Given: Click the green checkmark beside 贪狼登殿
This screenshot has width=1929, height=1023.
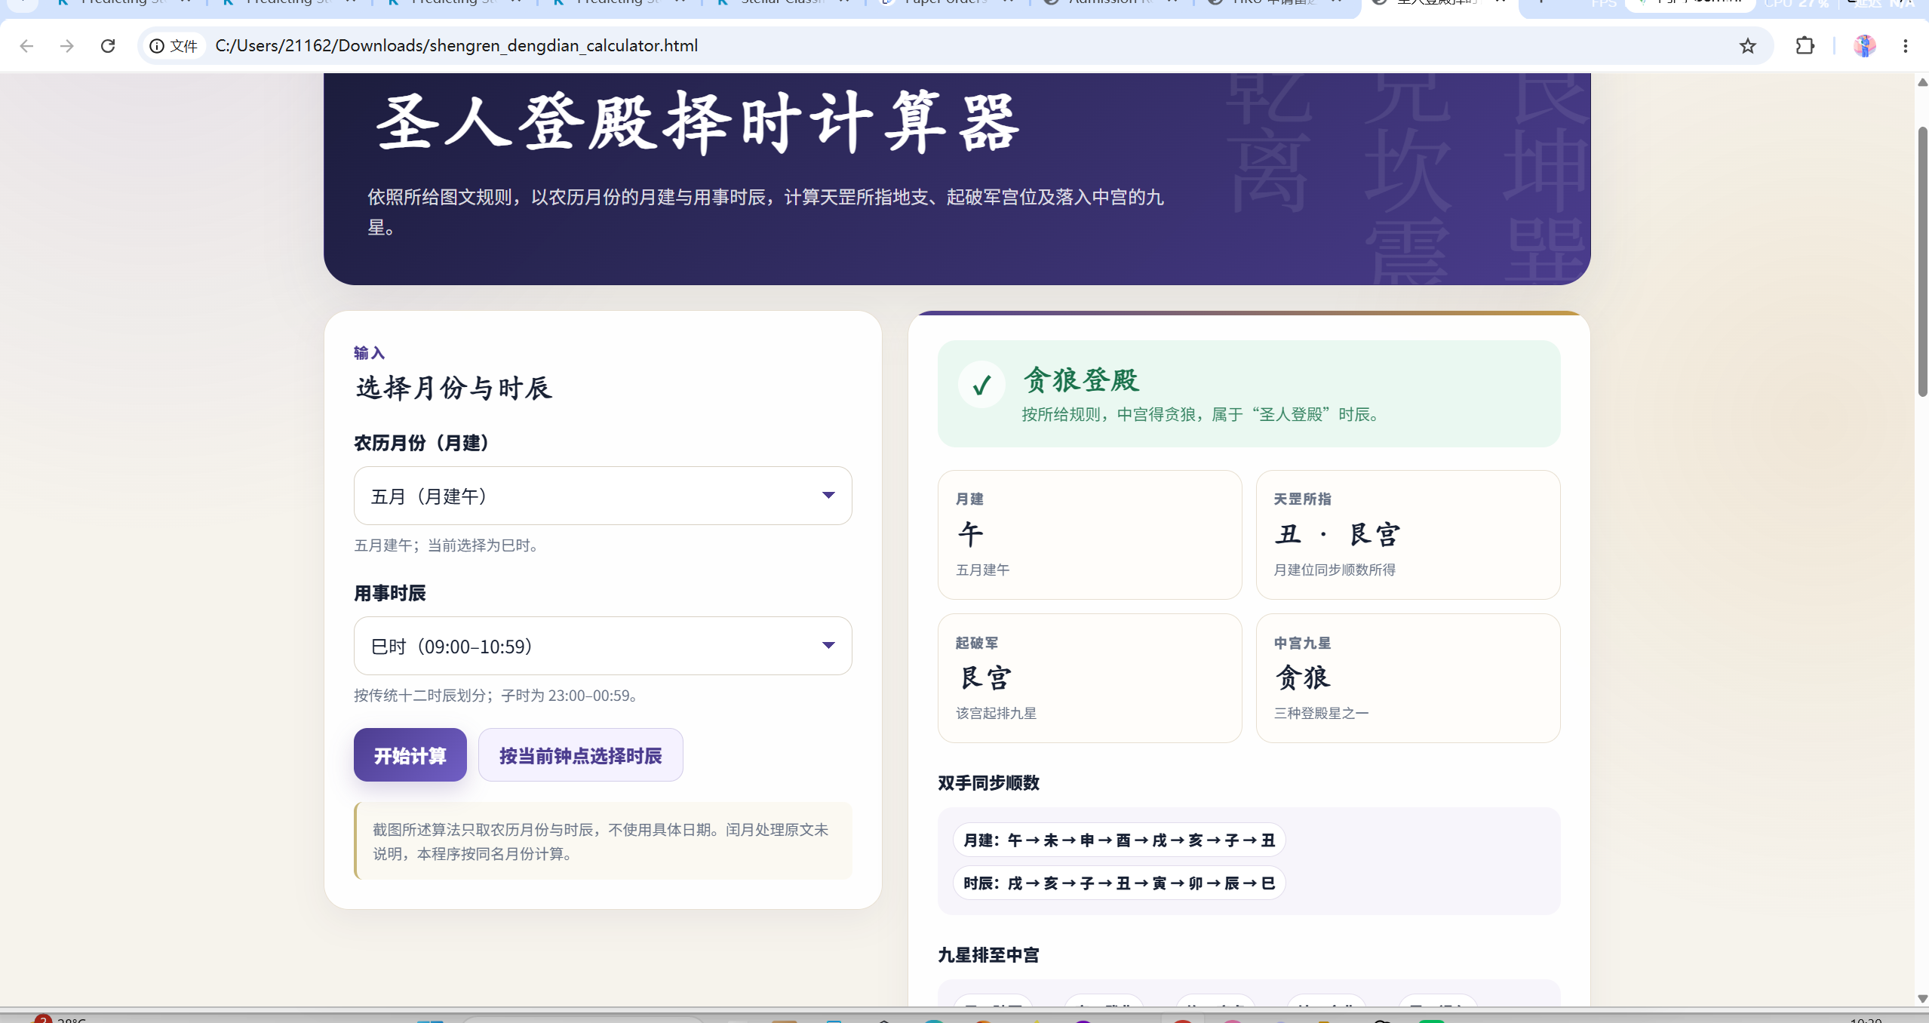Looking at the screenshot, I should 981,385.
